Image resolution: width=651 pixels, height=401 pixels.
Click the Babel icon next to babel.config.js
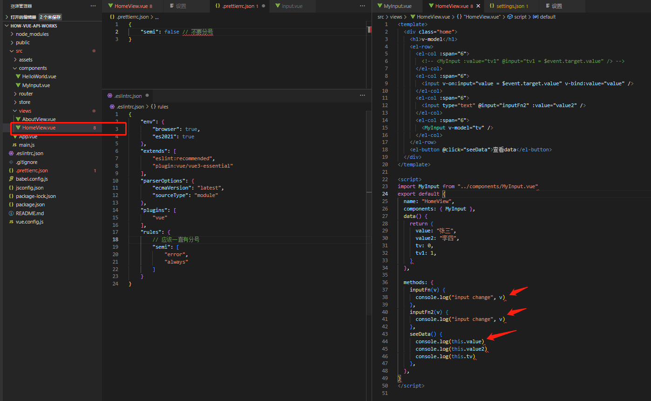tap(11, 179)
